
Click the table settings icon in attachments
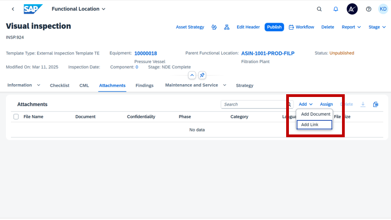coord(375,104)
